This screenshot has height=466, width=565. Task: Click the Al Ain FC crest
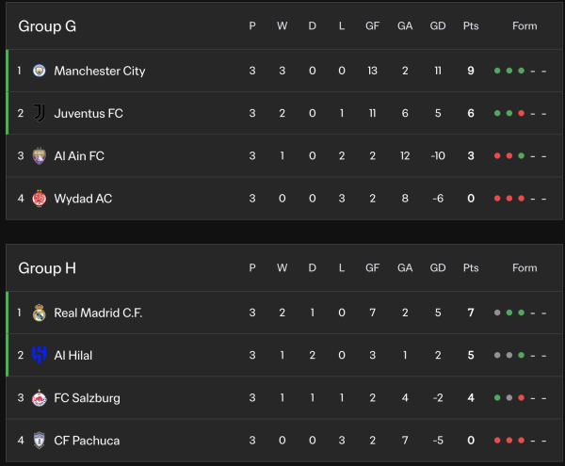pos(39,155)
